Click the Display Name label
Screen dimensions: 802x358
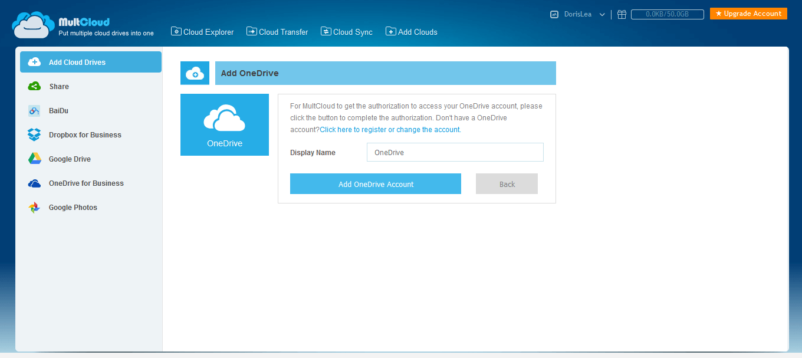pyautogui.click(x=313, y=152)
